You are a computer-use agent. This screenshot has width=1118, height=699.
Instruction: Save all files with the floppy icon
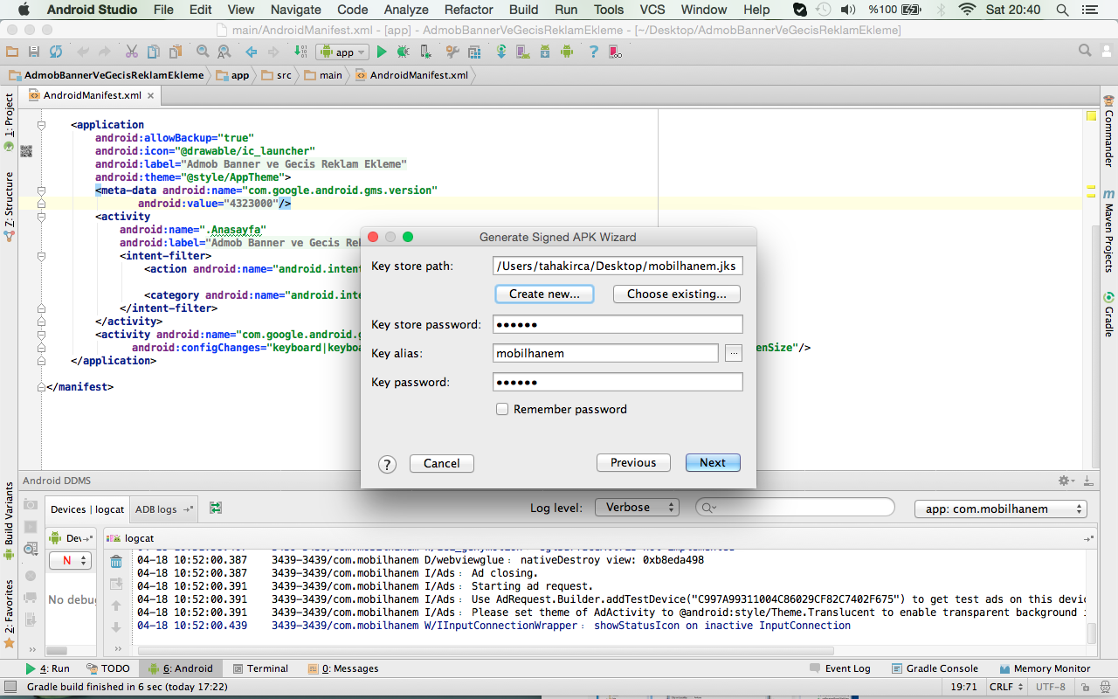click(x=34, y=52)
